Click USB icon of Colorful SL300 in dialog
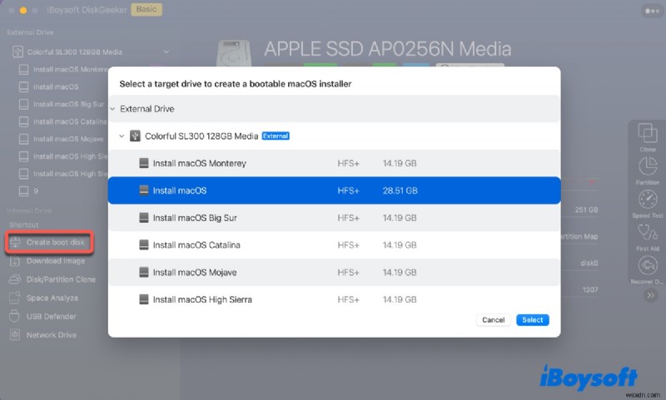The image size is (666, 400). point(135,136)
